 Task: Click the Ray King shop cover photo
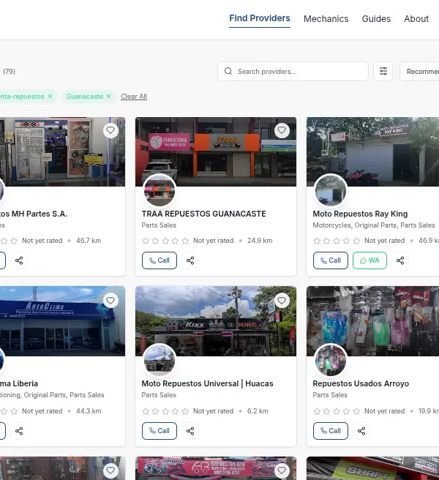tap(372, 151)
